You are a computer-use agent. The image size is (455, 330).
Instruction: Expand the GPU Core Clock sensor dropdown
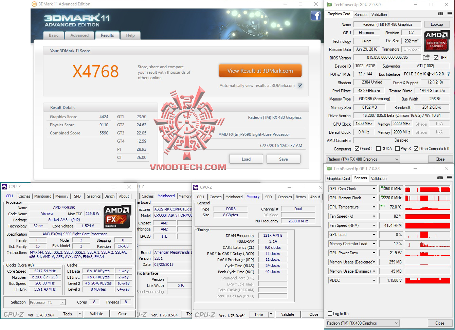pyautogui.click(x=374, y=189)
